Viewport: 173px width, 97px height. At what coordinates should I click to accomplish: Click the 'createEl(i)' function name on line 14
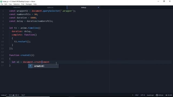pyautogui.click(x=27, y=55)
